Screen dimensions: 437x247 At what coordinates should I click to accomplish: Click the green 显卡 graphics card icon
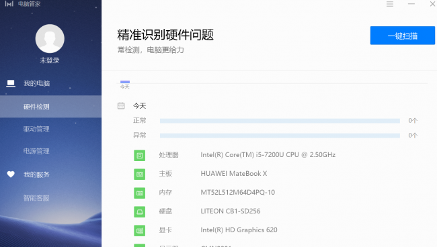[x=140, y=230]
